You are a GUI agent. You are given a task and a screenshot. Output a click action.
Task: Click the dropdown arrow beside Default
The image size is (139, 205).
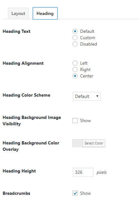[x=97, y=96]
